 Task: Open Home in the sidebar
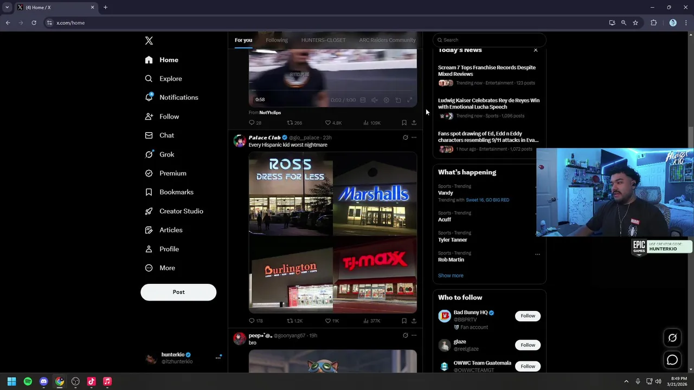coord(162,60)
